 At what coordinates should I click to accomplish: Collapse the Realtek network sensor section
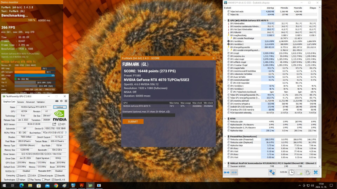click(225, 163)
